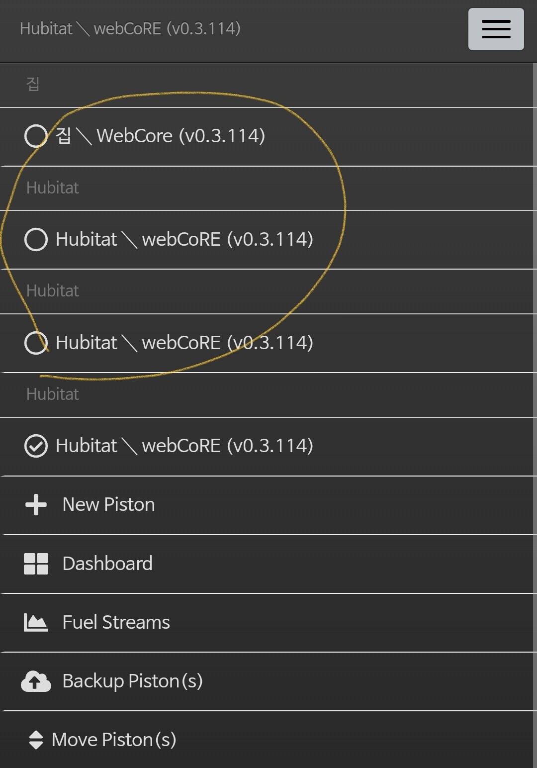Open the Dashboard grid icon
The image size is (537, 768).
[x=35, y=564]
